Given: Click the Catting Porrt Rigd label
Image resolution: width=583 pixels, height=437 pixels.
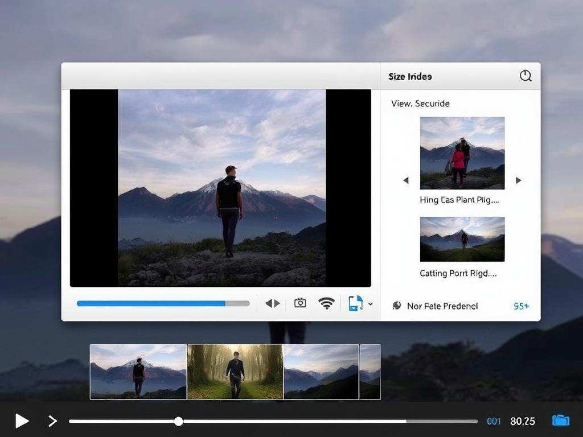Looking at the screenshot, I should point(458,274).
